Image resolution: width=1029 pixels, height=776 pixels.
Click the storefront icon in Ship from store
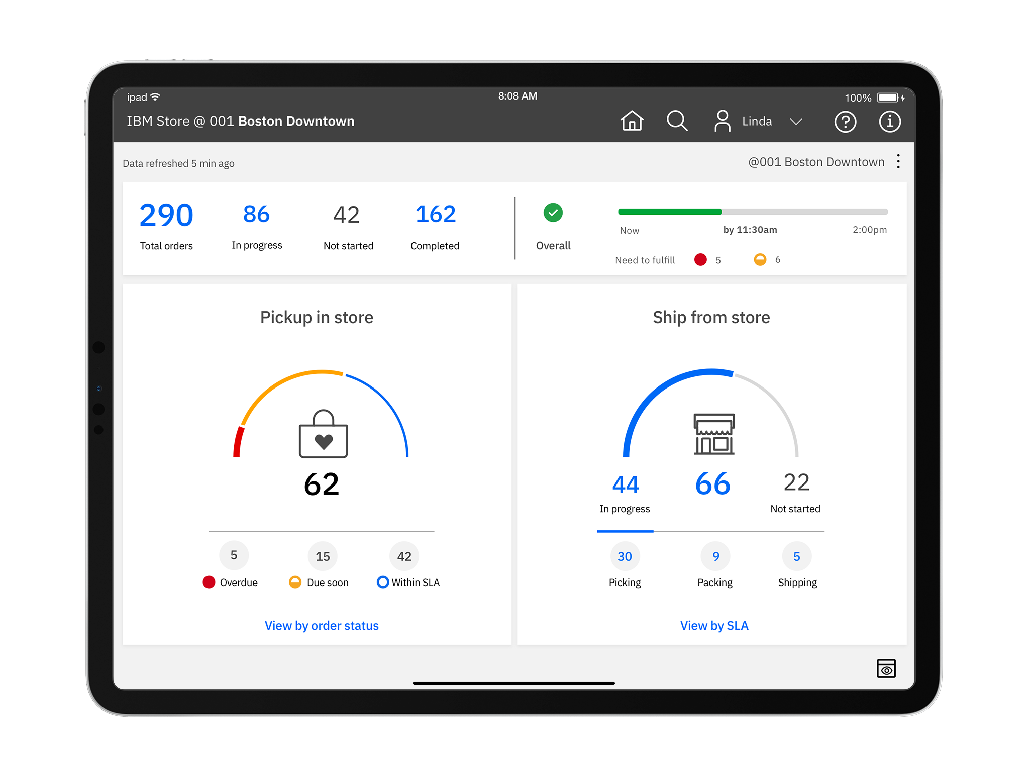click(714, 434)
